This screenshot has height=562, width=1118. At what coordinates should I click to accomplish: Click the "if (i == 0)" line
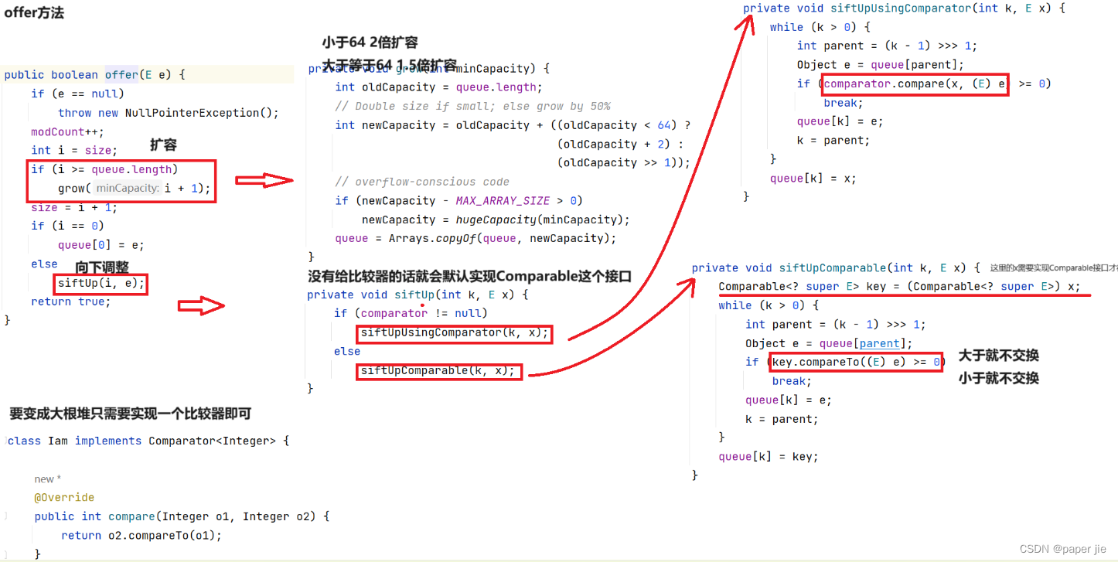67,226
